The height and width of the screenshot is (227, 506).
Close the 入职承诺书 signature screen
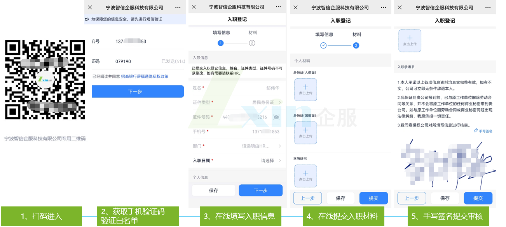pyautogui.click(x=400, y=8)
